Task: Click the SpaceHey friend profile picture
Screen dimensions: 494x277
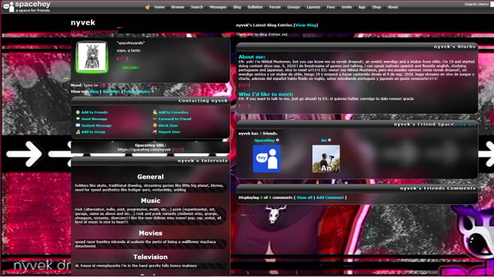Action: click(x=267, y=159)
